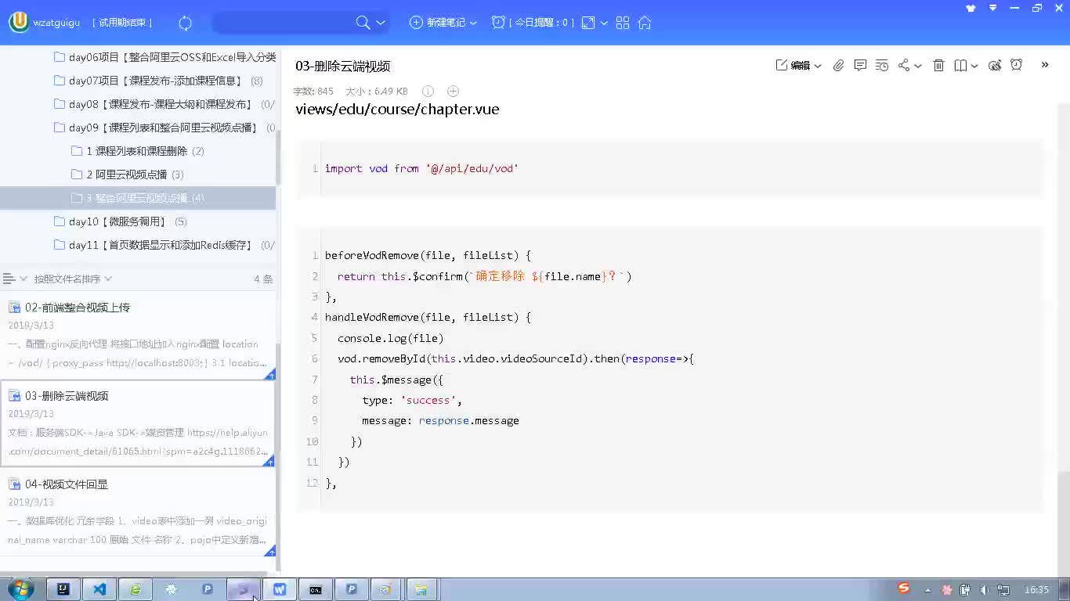
Task: Open note 02-前端整合视频上传
Action: coord(137,335)
